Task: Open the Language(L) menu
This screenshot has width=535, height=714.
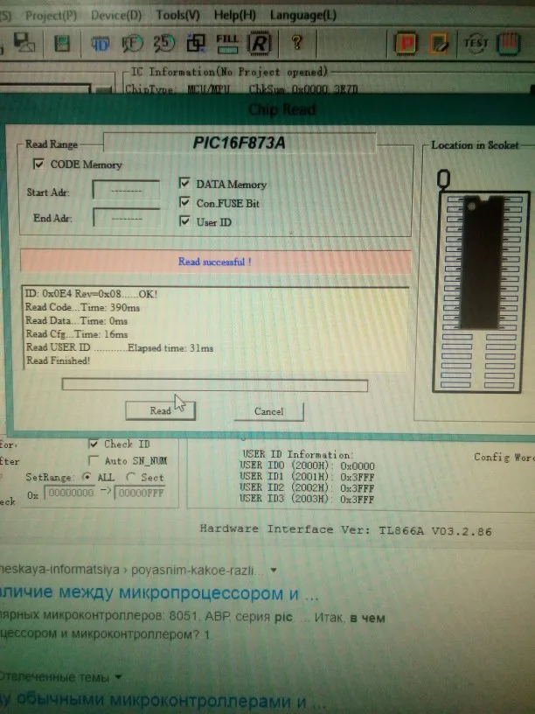Action: (x=303, y=16)
